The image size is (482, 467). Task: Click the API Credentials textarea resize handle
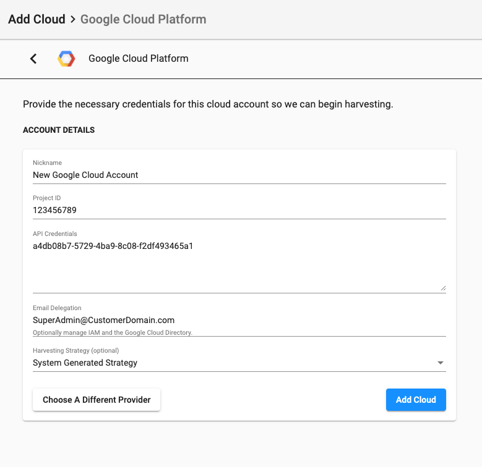(x=443, y=288)
